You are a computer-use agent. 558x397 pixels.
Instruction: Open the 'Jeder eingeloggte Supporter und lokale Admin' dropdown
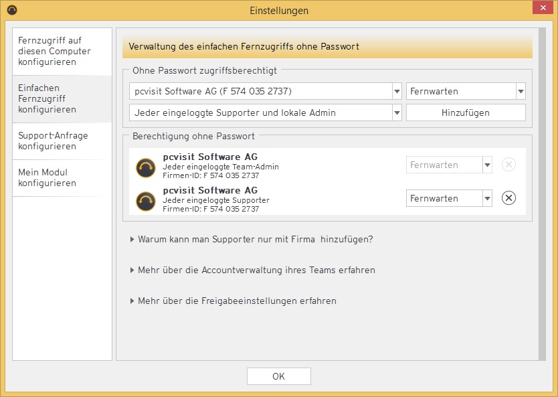click(x=396, y=113)
